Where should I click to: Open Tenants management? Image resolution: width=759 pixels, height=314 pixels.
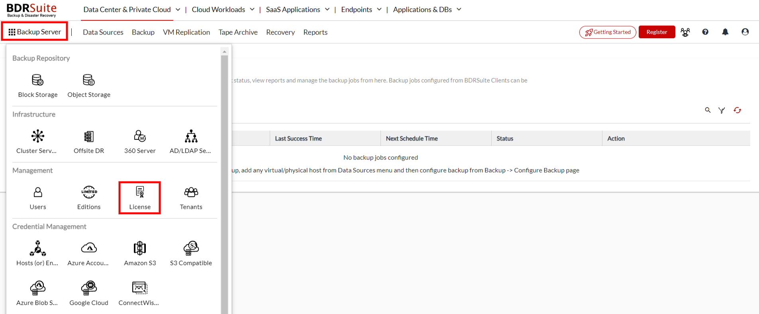click(191, 198)
